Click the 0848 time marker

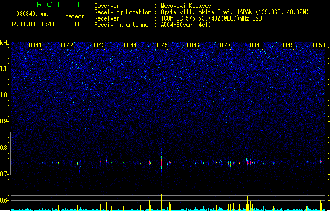tap(256, 45)
